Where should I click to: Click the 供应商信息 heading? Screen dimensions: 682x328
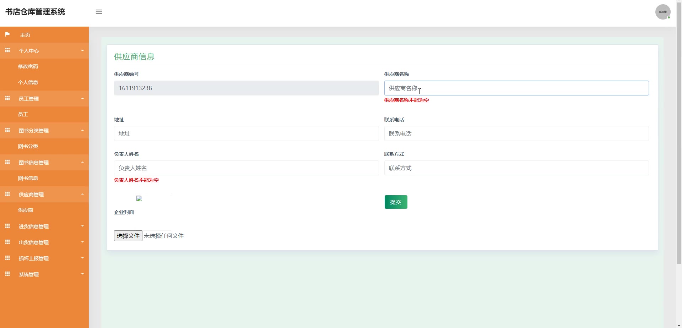[134, 56]
